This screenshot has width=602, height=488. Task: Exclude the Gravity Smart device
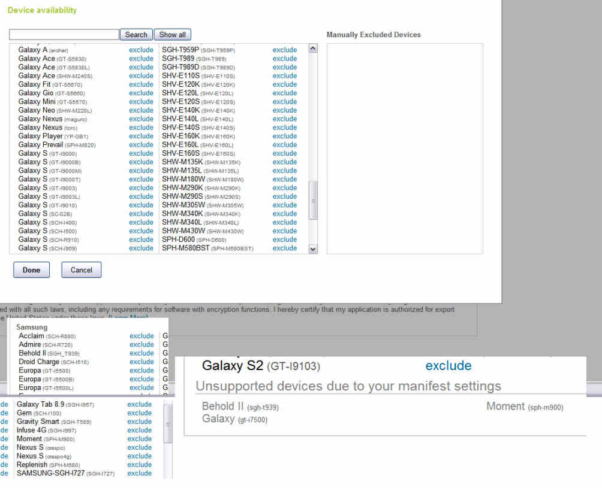tap(139, 422)
